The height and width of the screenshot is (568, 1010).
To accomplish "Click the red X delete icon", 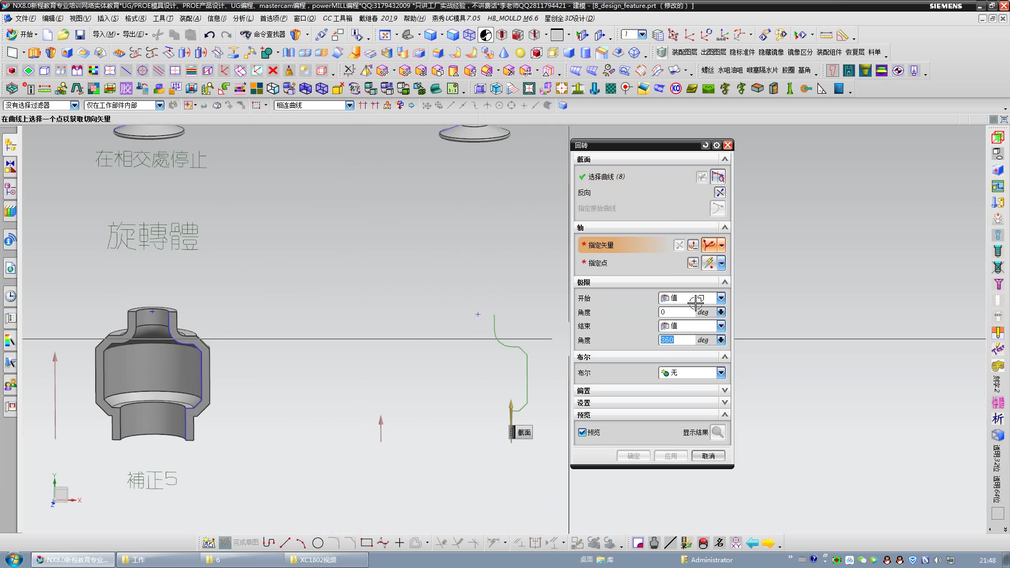I will (x=272, y=70).
